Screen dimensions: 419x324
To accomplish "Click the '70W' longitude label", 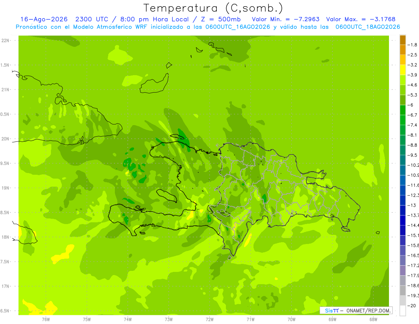I will pyautogui.click(x=292, y=319).
